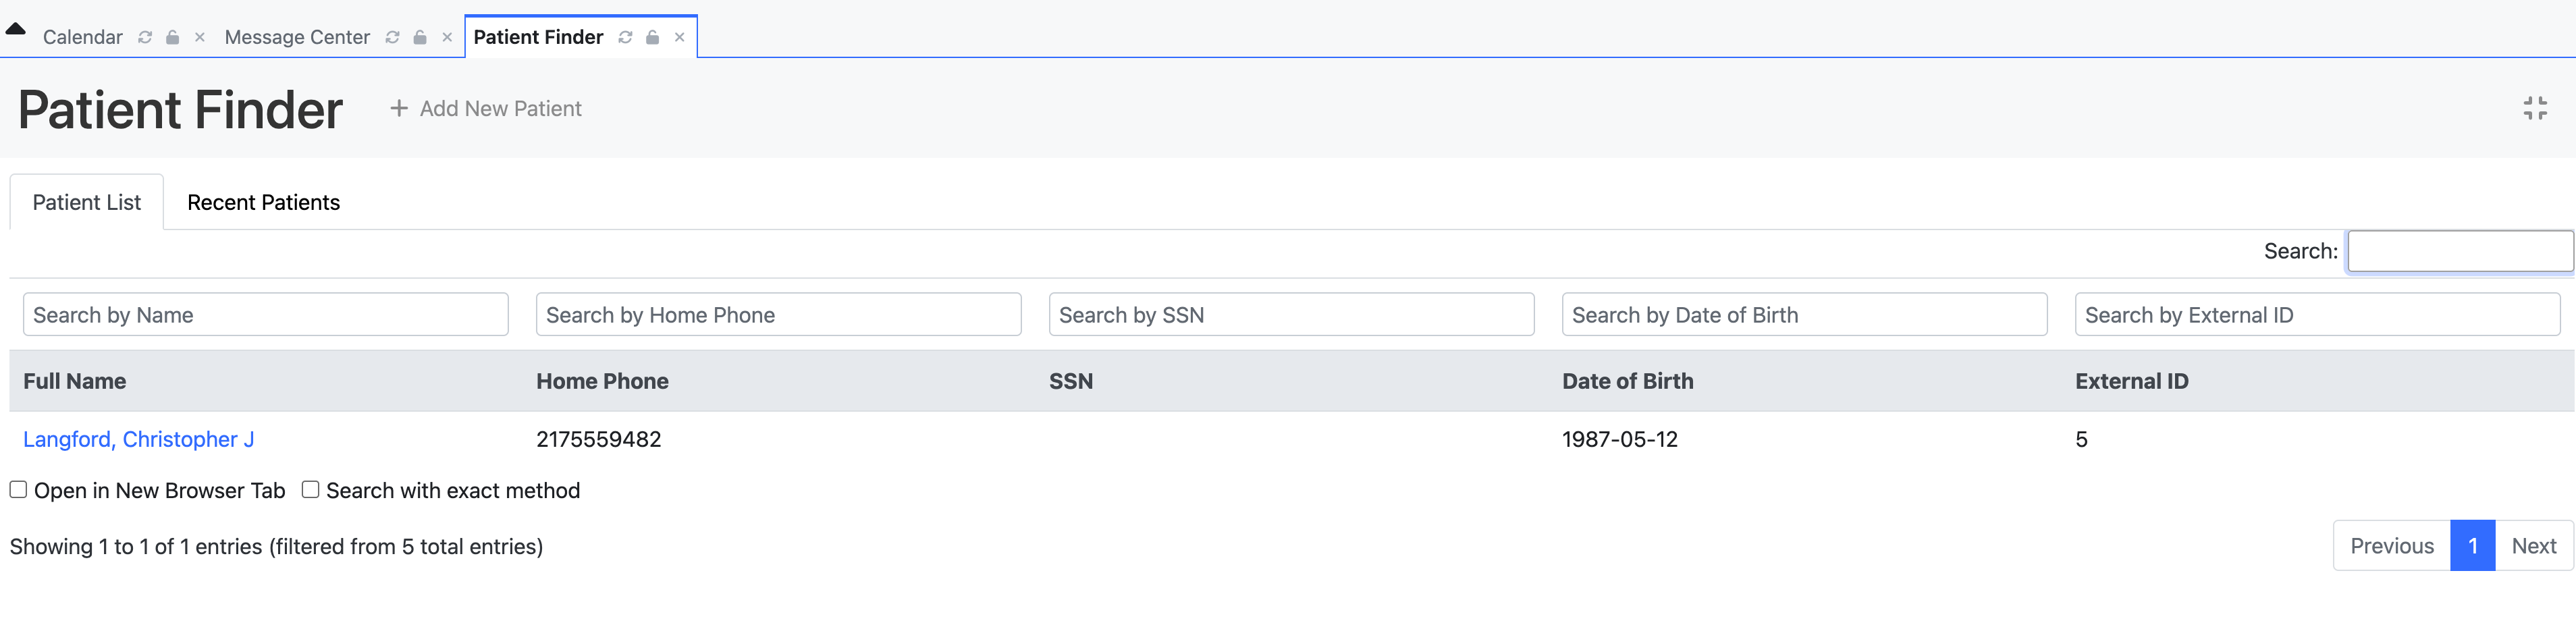Lock the Calendar tab

point(171,37)
